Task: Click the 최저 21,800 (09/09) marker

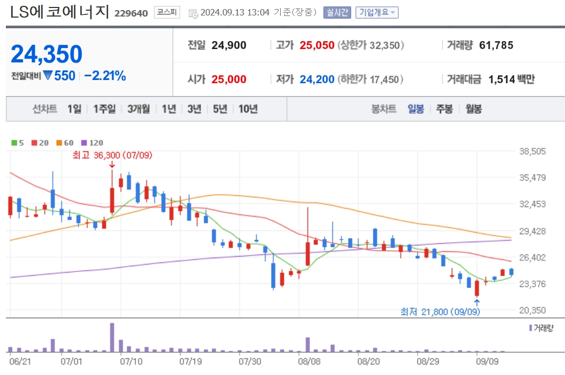Action: pos(440,312)
